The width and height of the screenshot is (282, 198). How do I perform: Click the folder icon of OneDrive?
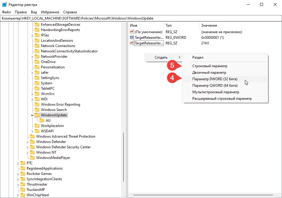37,62
